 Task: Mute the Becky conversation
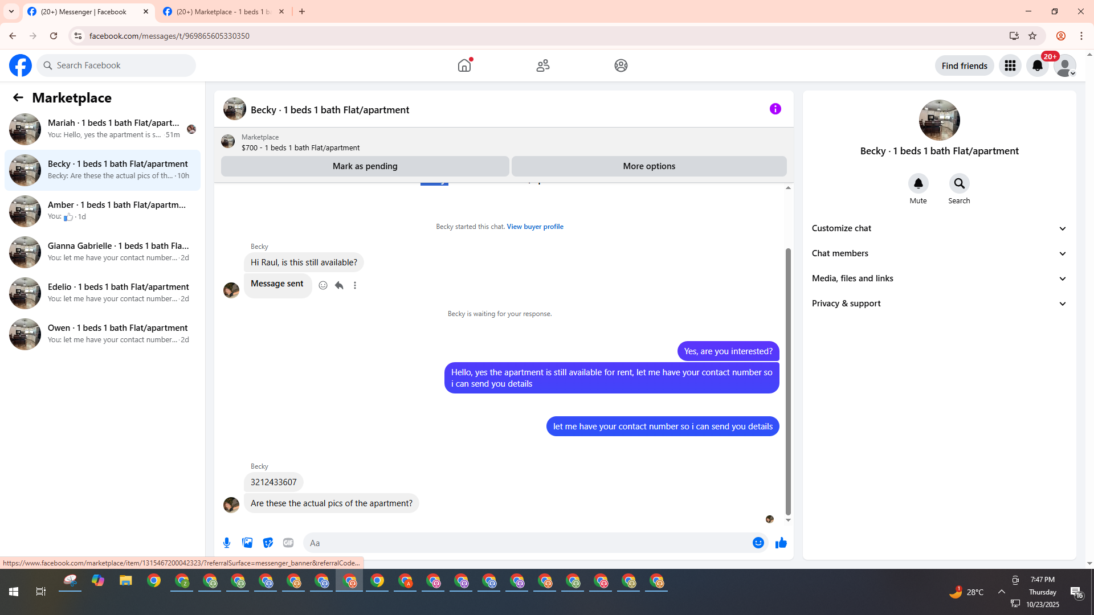point(918,183)
